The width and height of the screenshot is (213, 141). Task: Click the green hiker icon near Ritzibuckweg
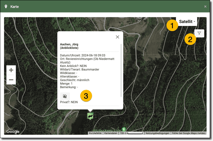pos(124,129)
